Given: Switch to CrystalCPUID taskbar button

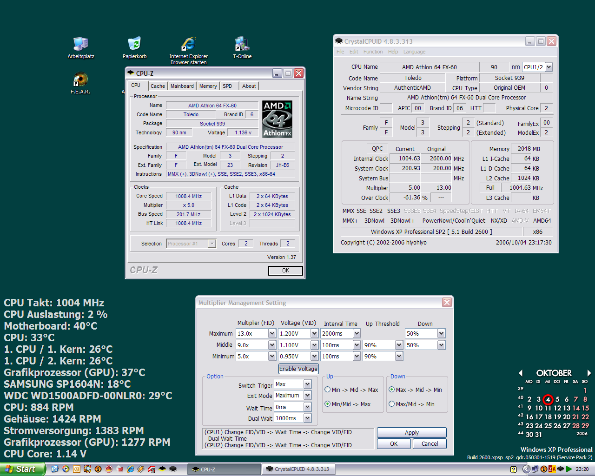Looking at the screenshot, I should (297, 469).
